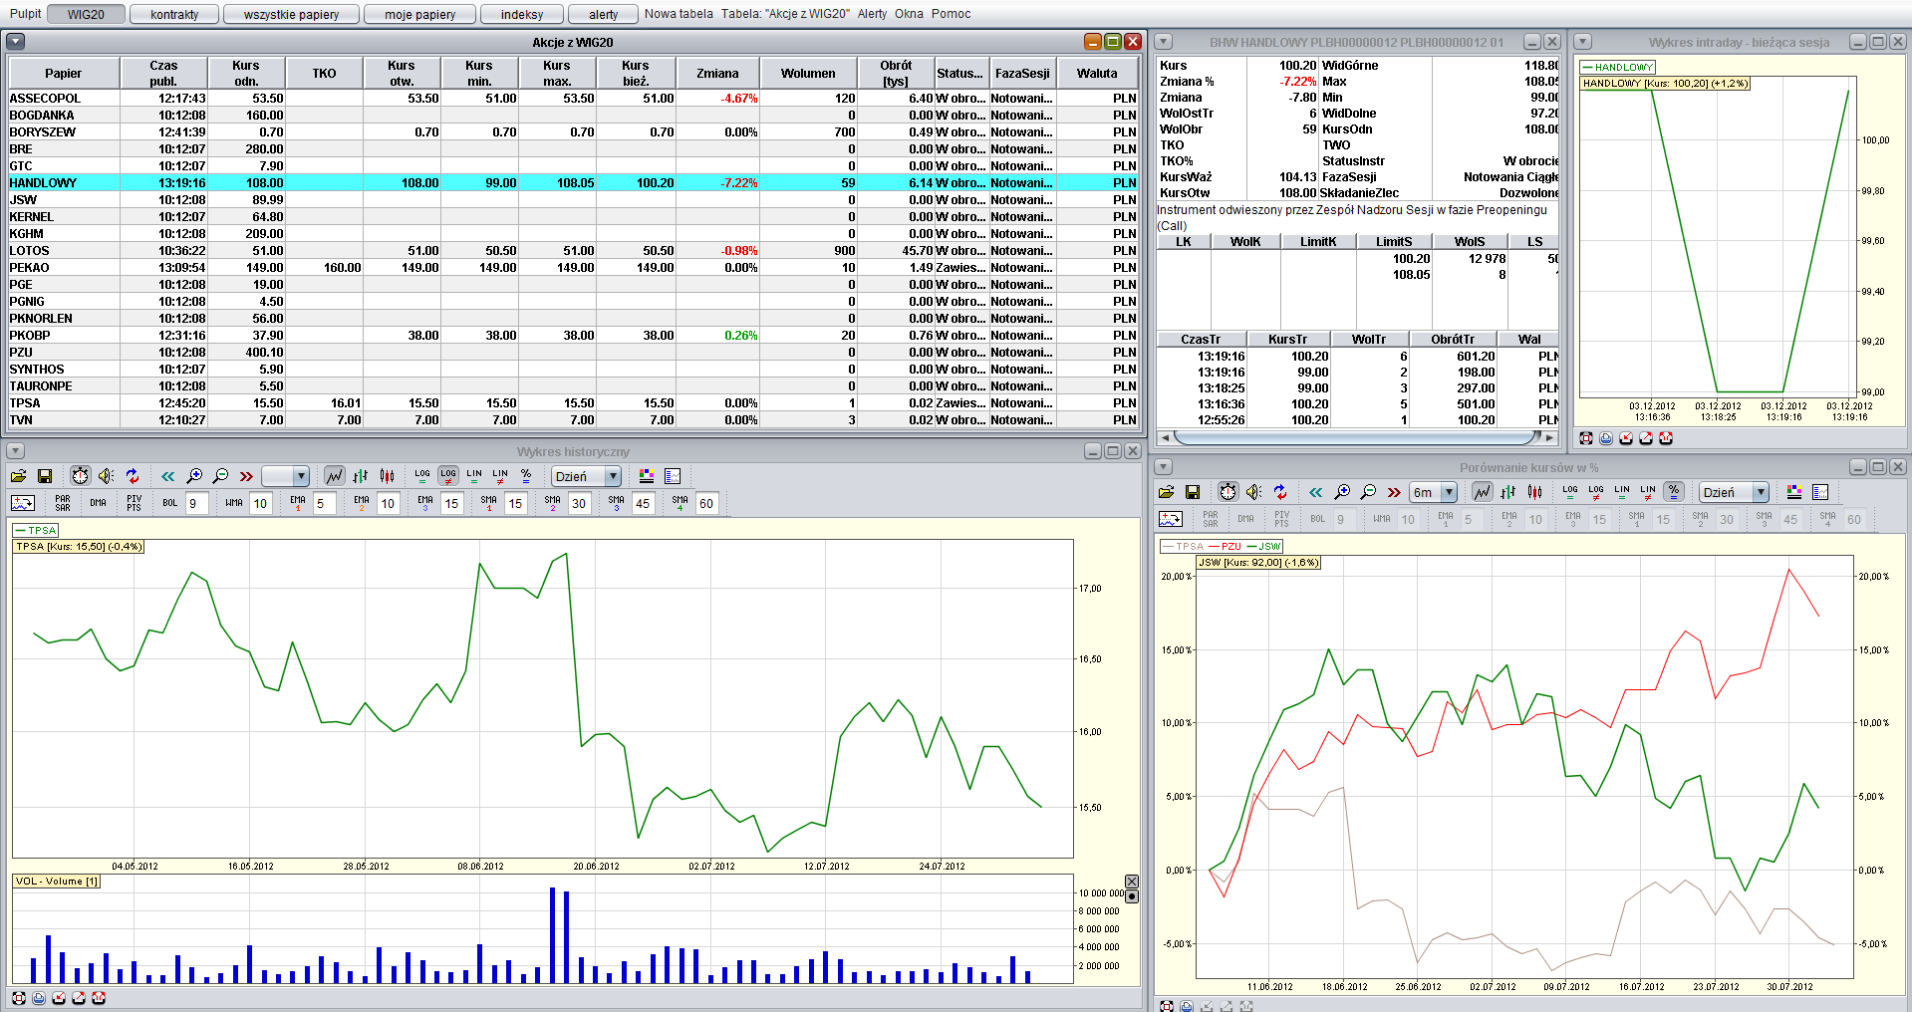Save icon in Wykres historyczny toolbar

45,477
